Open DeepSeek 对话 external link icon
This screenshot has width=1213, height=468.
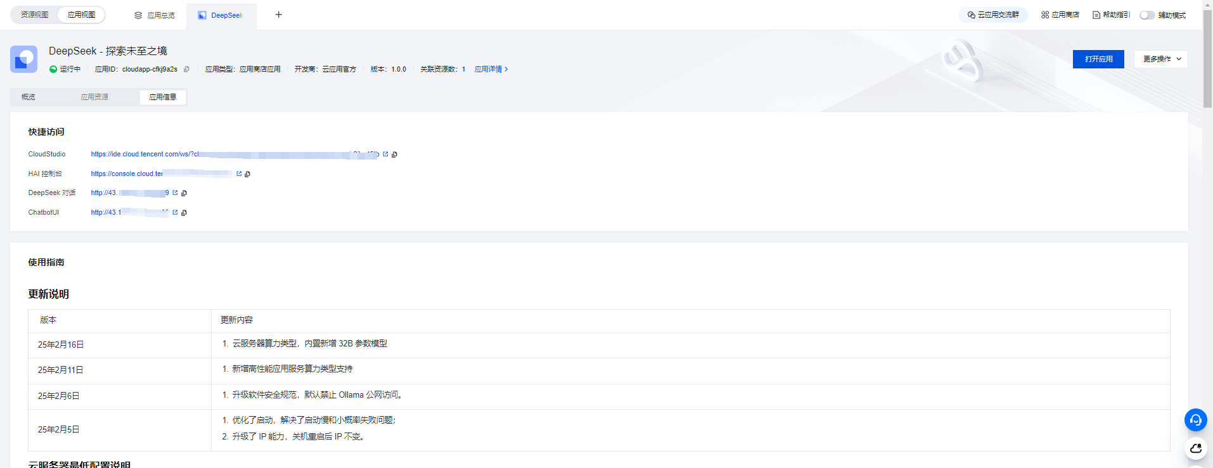[x=175, y=193]
